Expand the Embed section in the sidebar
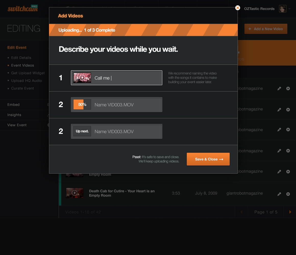This screenshot has width=296, height=255. pyautogui.click(x=14, y=105)
